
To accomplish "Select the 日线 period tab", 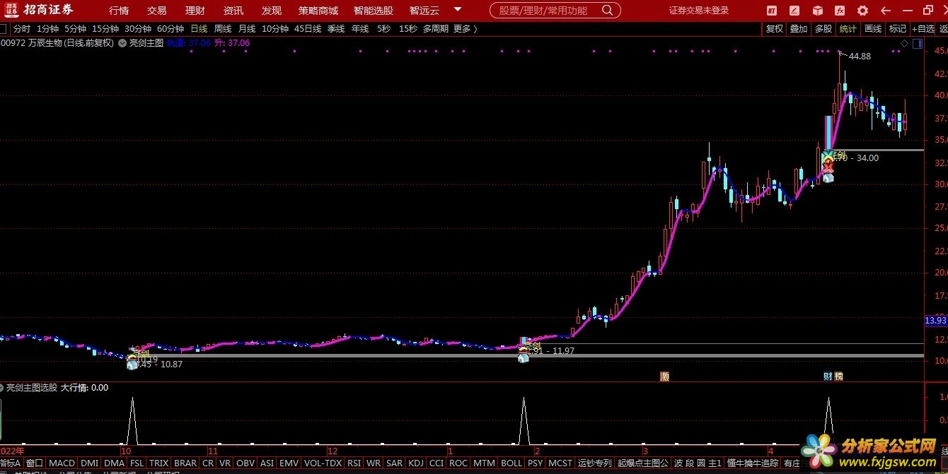I will click(x=199, y=29).
